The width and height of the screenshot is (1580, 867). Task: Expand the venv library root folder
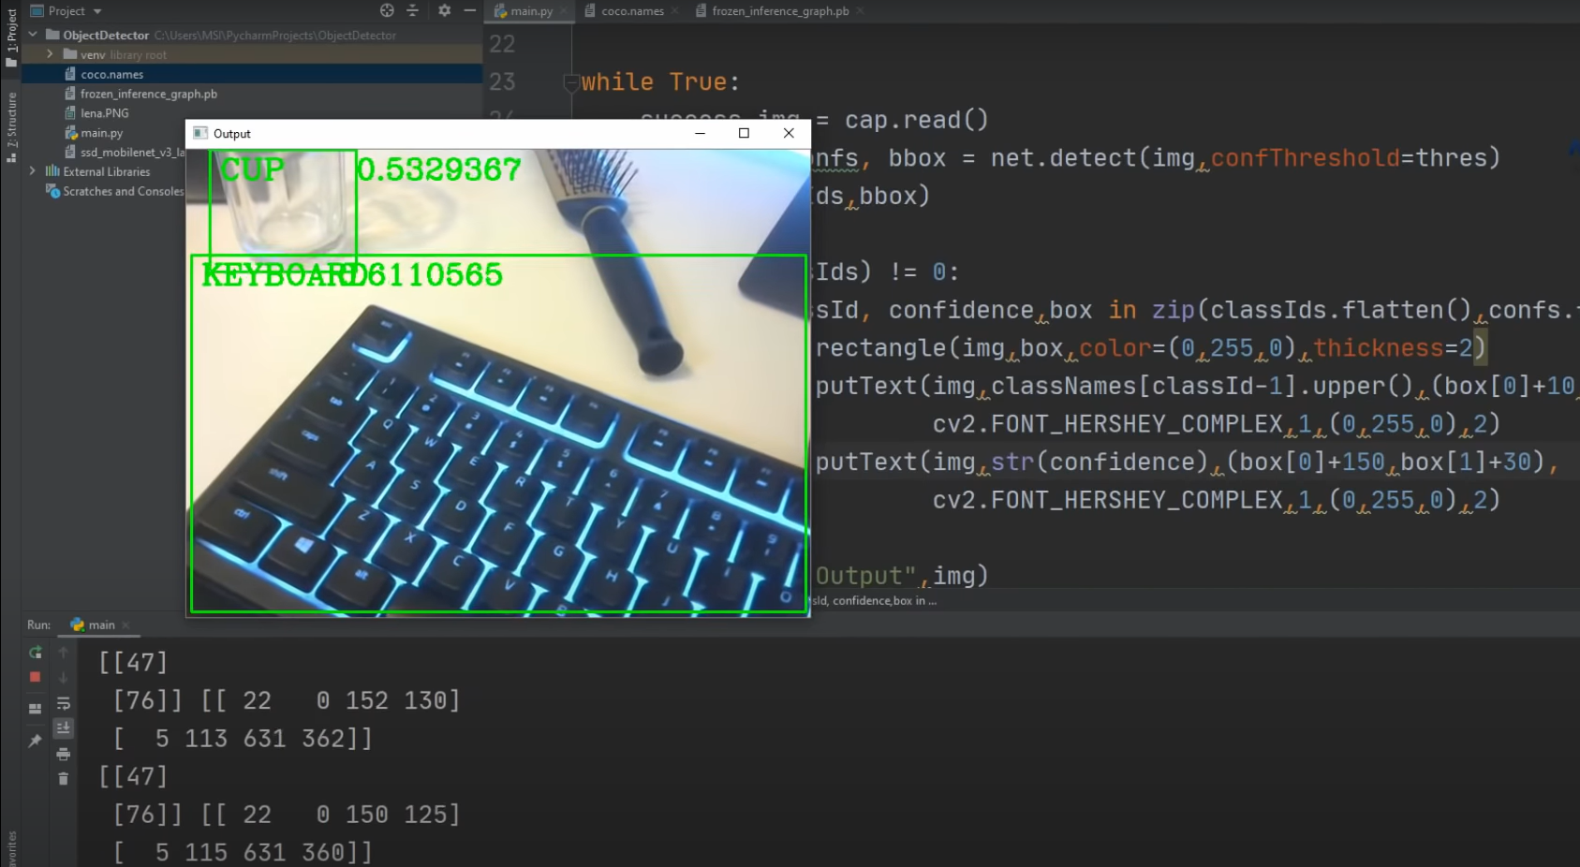[50, 54]
